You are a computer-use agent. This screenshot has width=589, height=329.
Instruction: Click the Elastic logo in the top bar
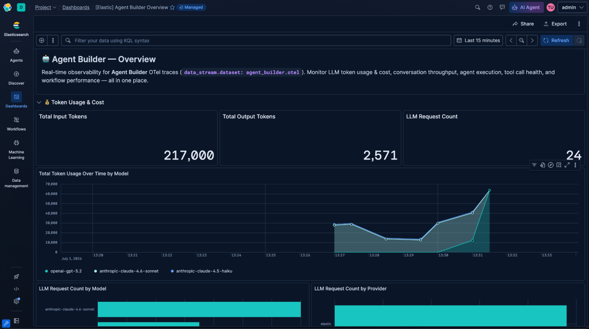7,7
